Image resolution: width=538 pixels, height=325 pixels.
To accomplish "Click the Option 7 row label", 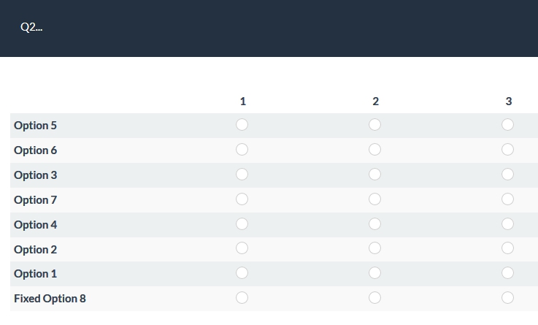I will pos(36,199).
